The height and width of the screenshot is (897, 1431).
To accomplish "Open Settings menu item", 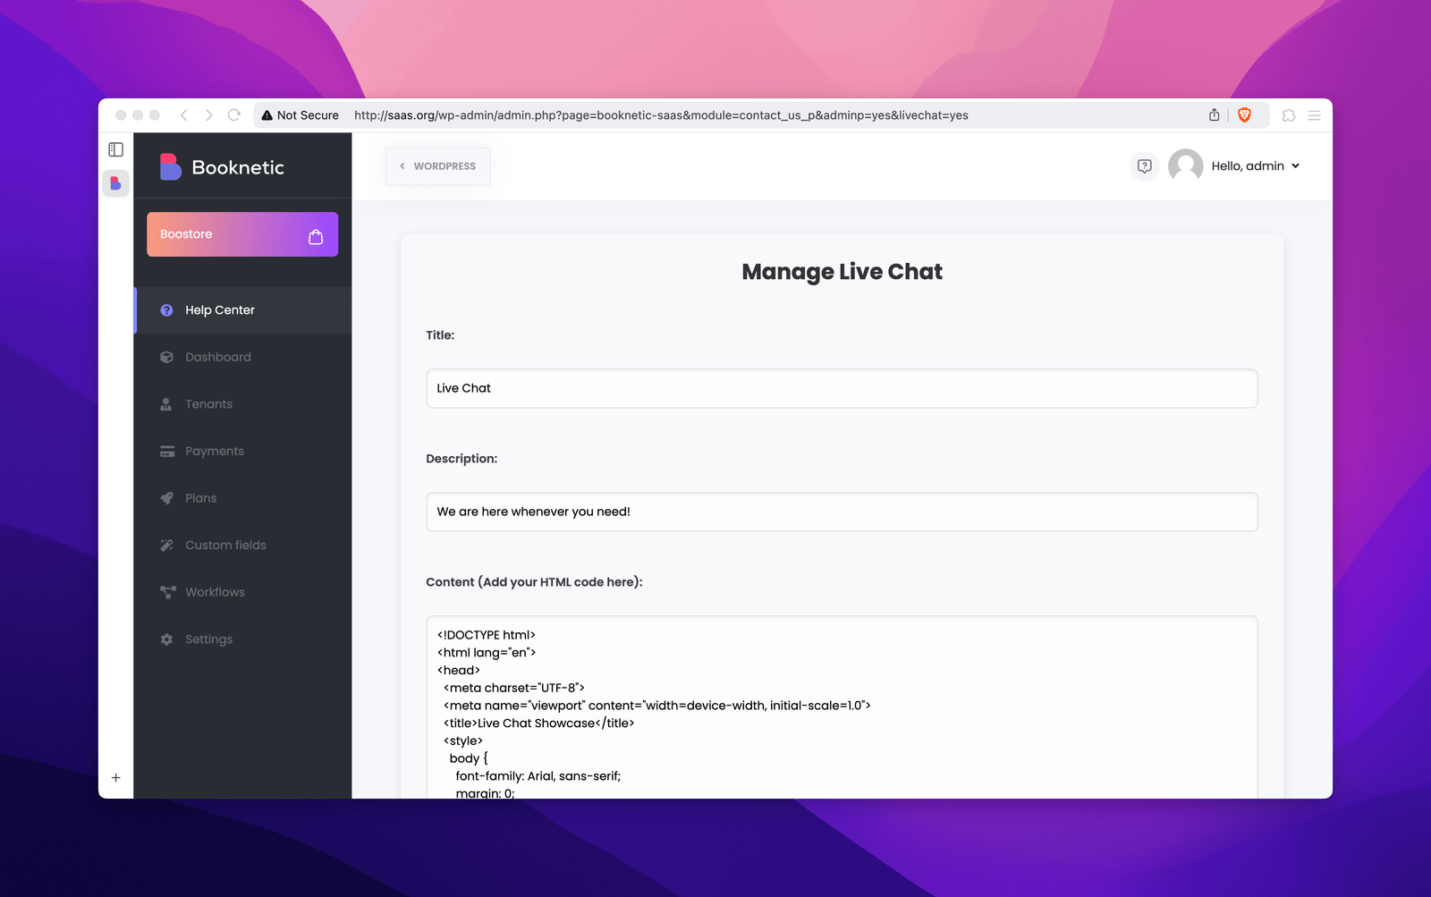I will [x=243, y=639].
